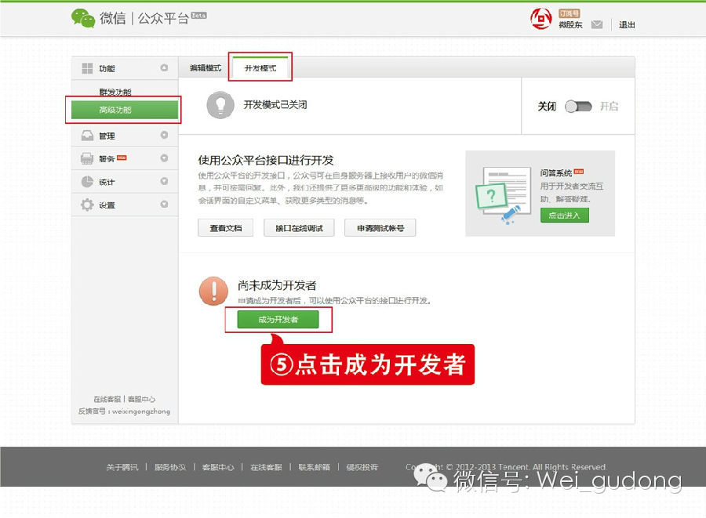Click the 尚未成为开发者 heading
Screen dimensions: 706x518
[277, 285]
